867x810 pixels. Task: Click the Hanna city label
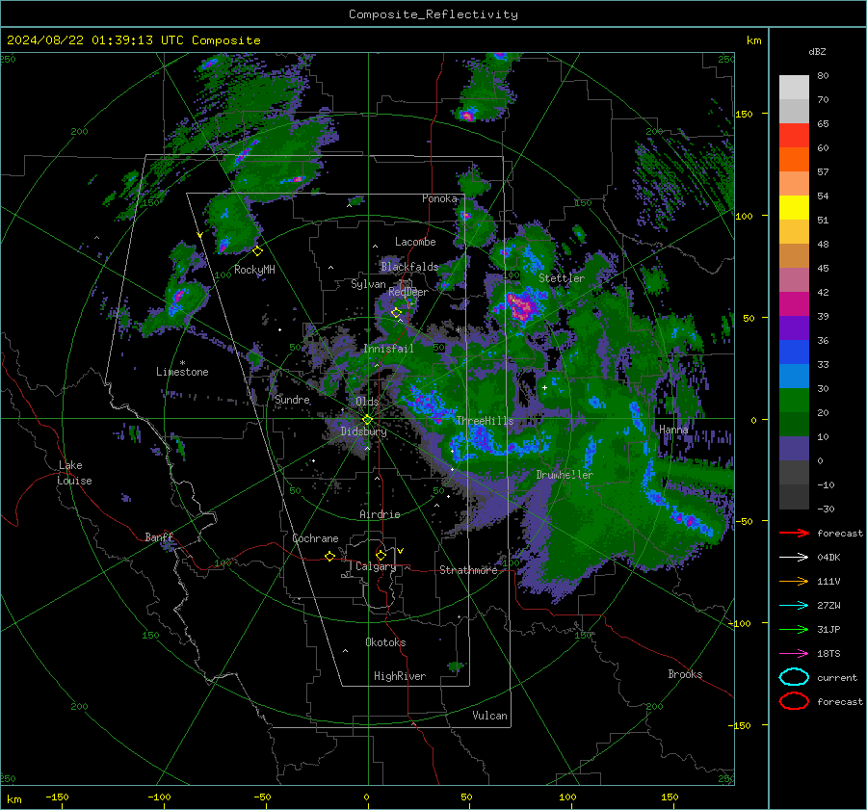673,430
